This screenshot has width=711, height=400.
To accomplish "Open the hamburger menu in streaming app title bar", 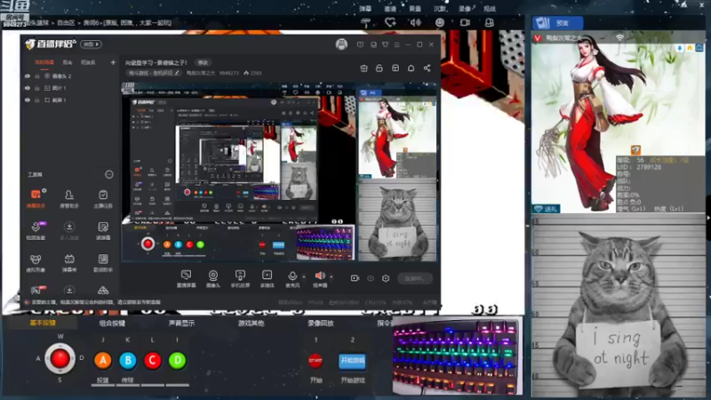I will (396, 44).
